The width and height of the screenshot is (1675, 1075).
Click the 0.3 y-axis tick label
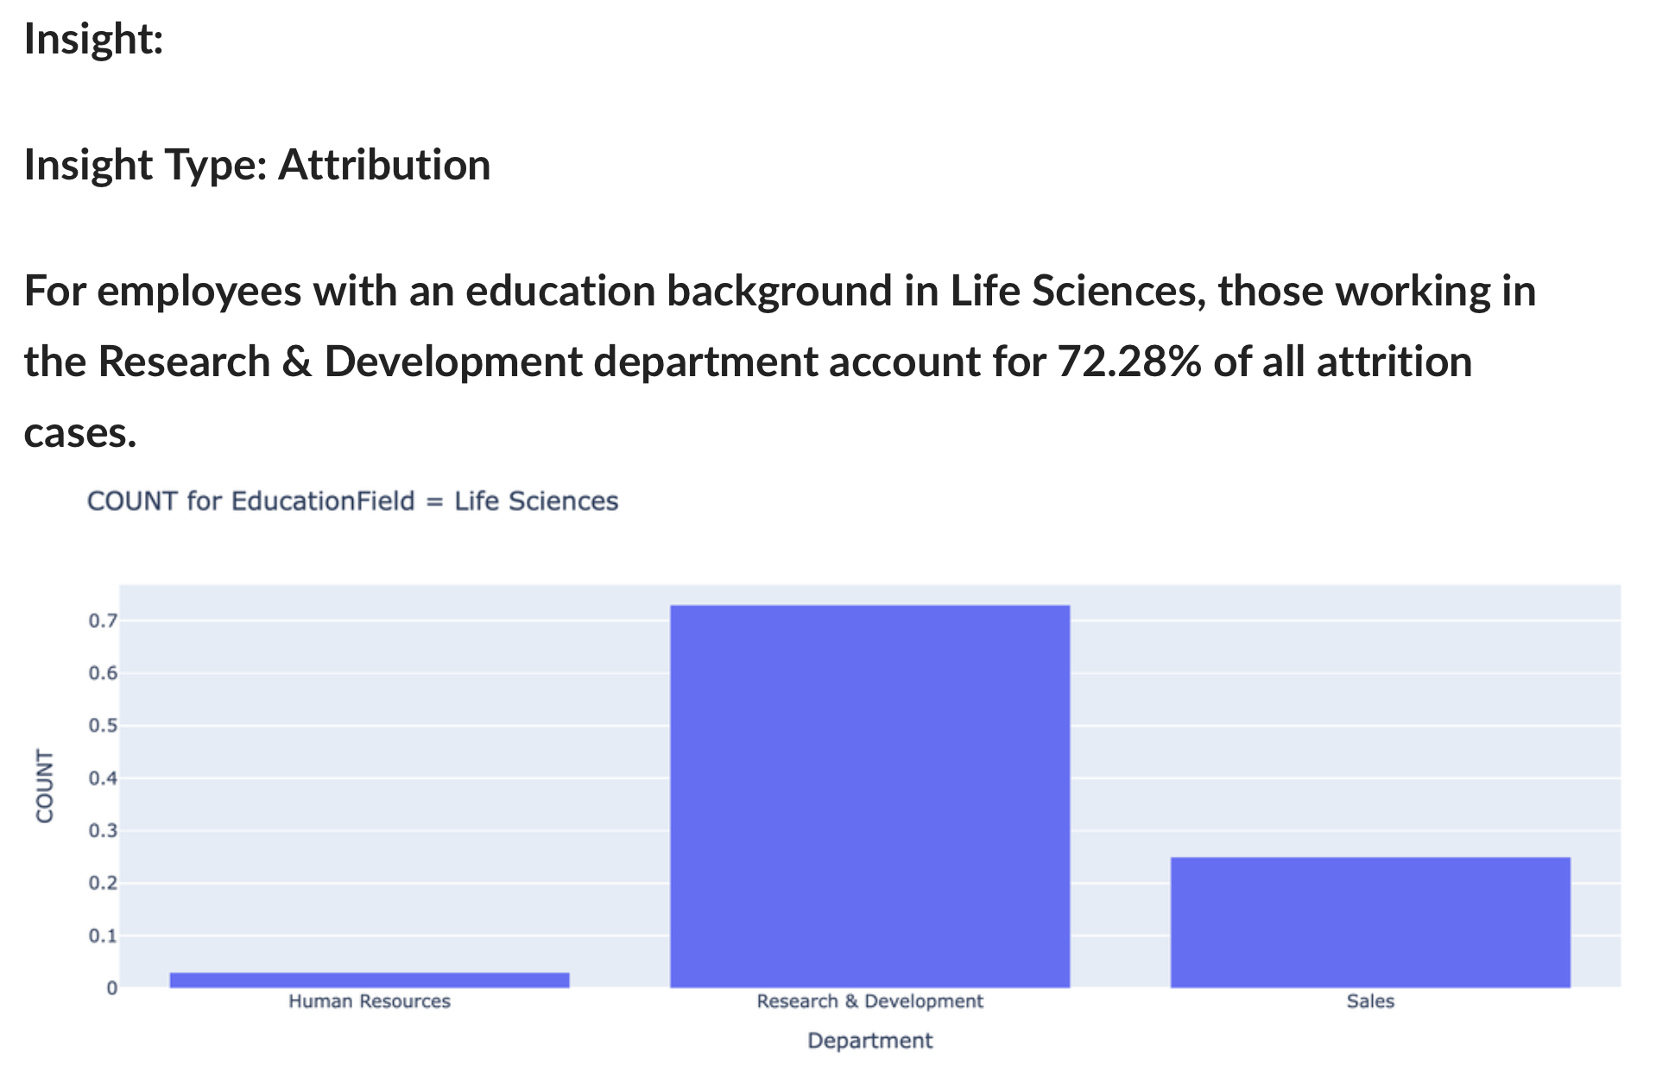click(103, 831)
